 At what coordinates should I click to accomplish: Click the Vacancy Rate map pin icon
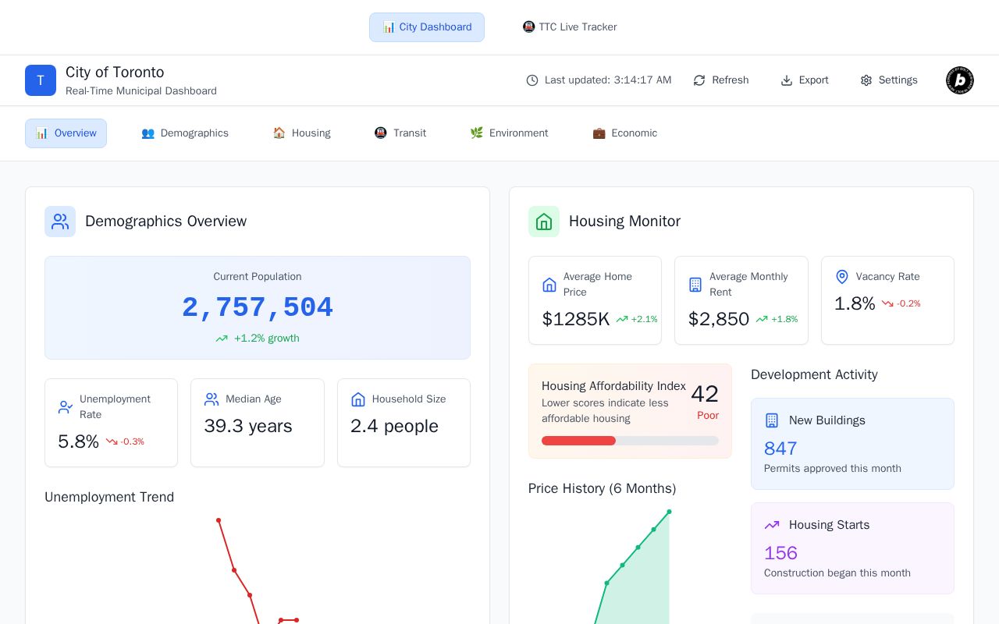point(842,277)
